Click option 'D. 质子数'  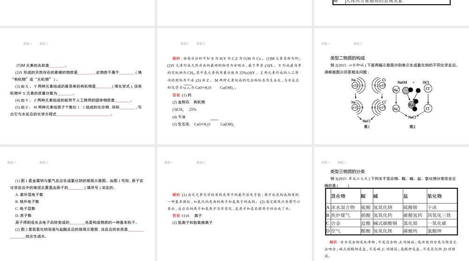pyautogui.click(x=23, y=215)
